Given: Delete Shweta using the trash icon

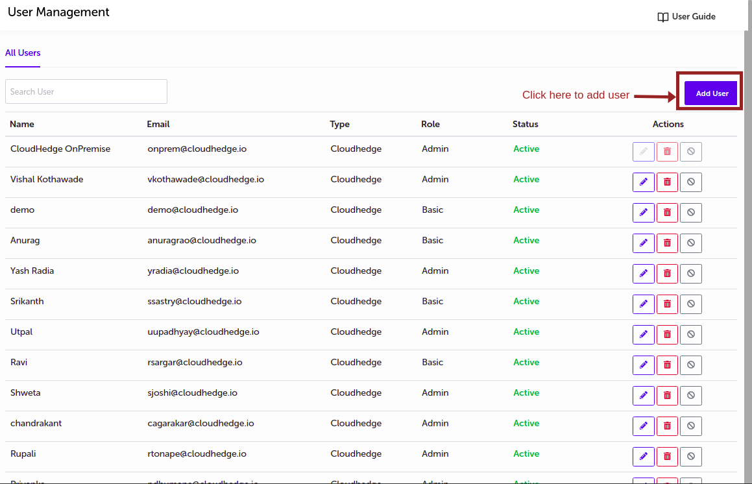Looking at the screenshot, I should point(667,396).
